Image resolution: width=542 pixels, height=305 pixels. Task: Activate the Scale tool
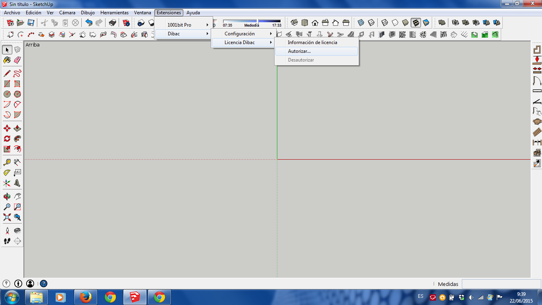[7, 149]
